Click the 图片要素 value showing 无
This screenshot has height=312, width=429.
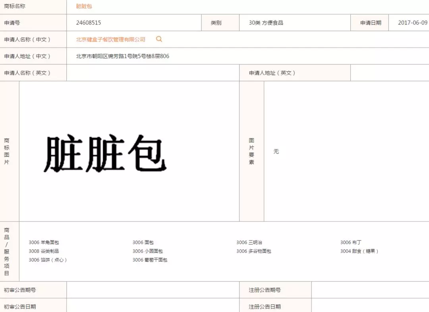pyautogui.click(x=276, y=151)
